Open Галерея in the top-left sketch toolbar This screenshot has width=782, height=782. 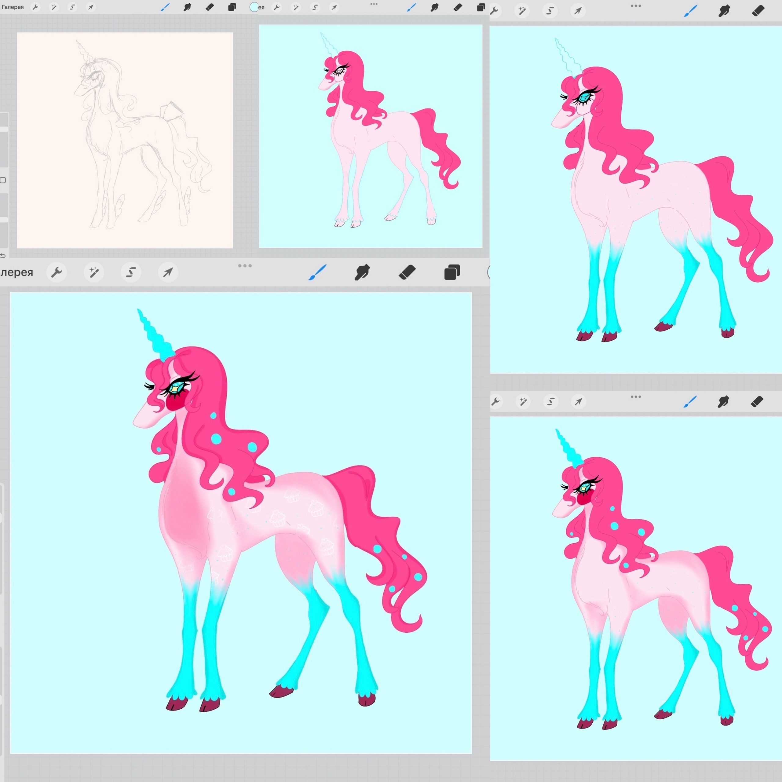pyautogui.click(x=13, y=7)
